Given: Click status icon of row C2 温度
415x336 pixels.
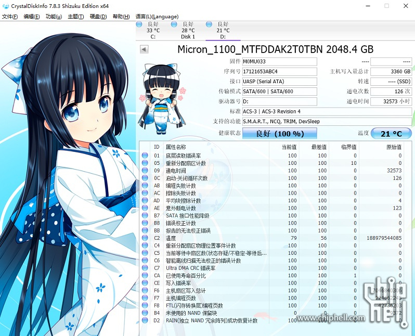Looking at the screenshot, I should [x=145, y=238].
